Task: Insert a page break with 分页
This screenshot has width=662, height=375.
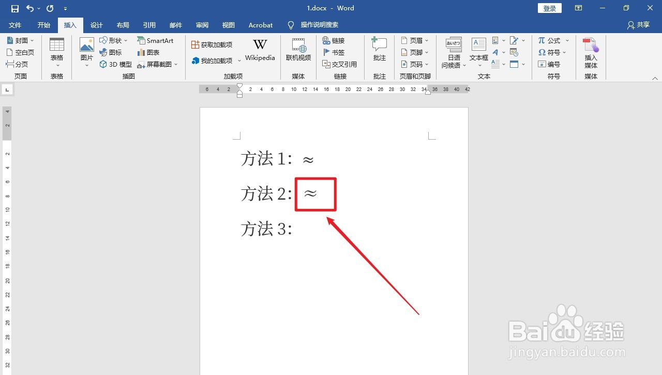Action: [17, 64]
